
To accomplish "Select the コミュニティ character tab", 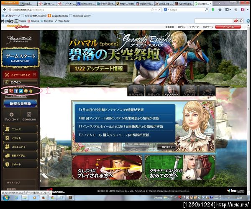I will [x=207, y=90].
